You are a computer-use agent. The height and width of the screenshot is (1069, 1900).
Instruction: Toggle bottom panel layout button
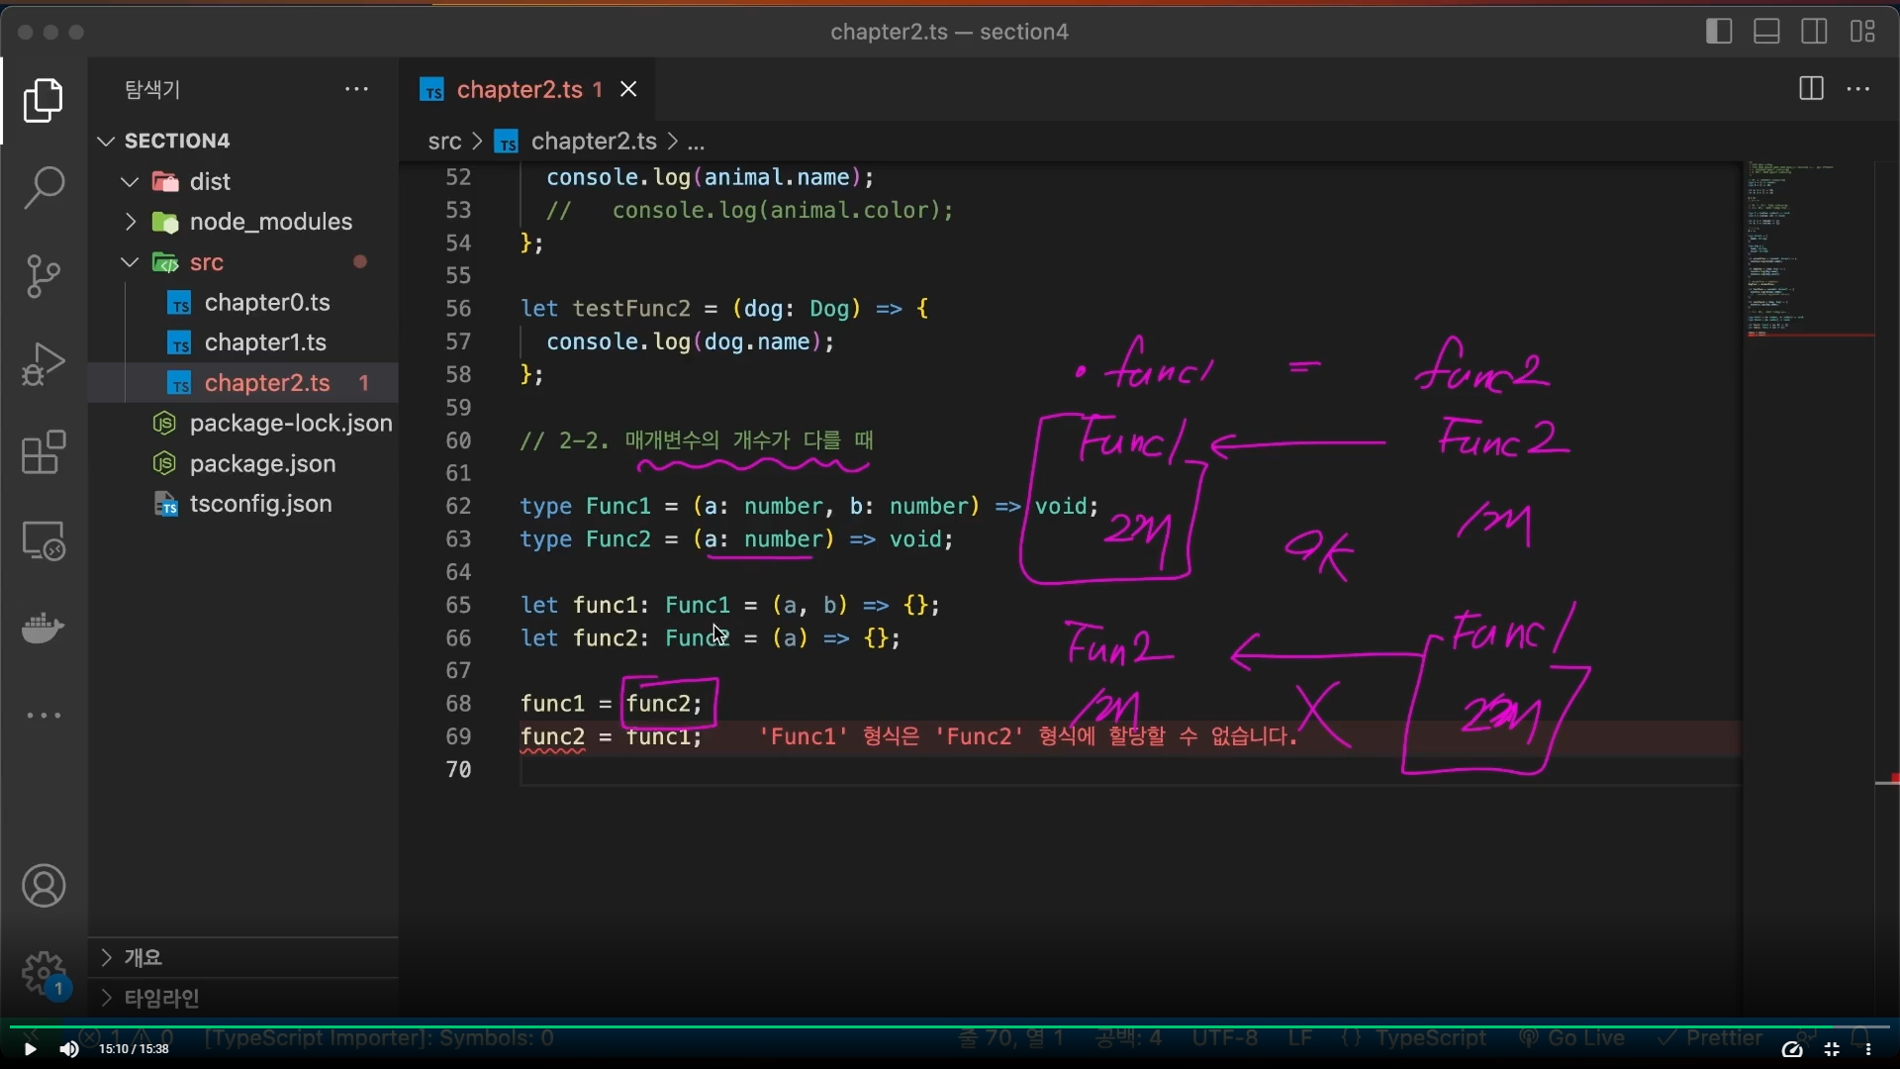pos(1766,32)
